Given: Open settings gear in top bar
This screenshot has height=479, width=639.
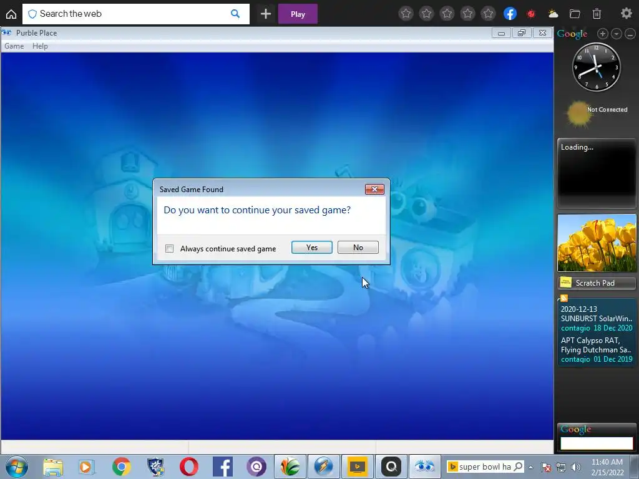Looking at the screenshot, I should (x=626, y=14).
